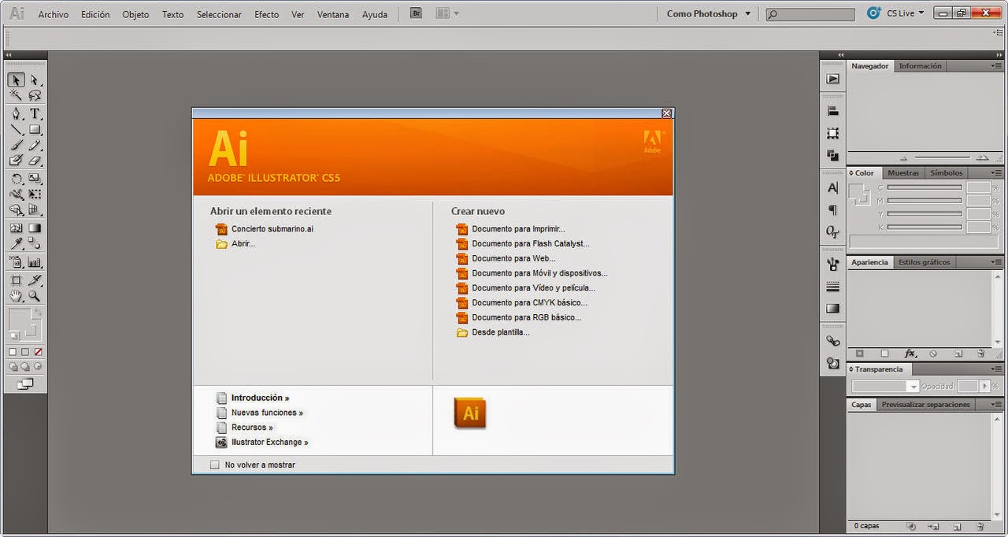Activate the Magic Wand tool
This screenshot has width=1008, height=537.
(x=14, y=94)
